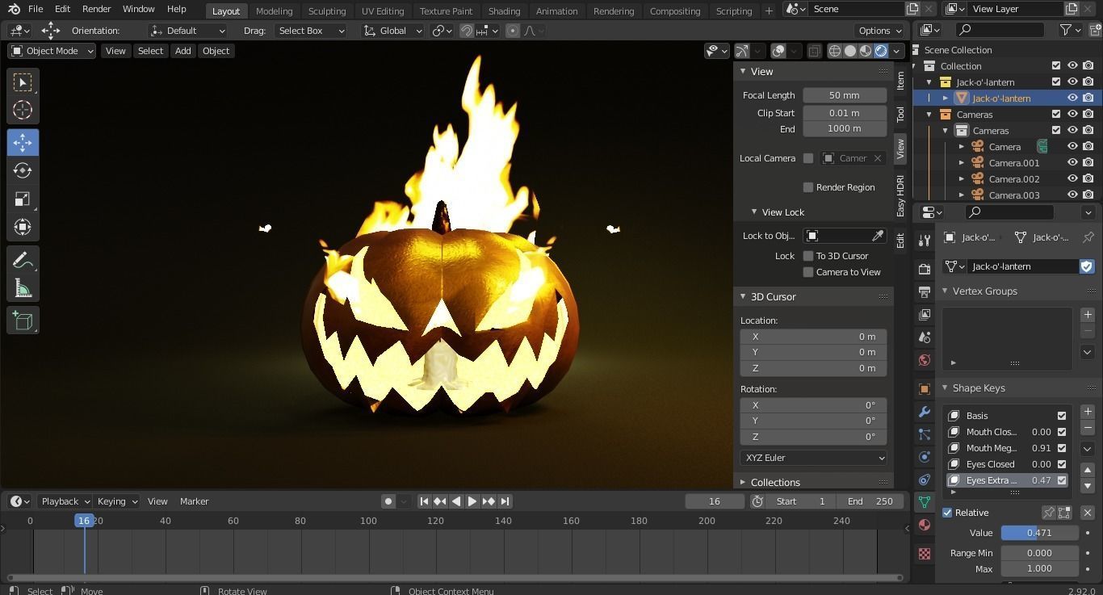This screenshot has width=1103, height=595.
Task: Select the Transform tool
Action: click(x=23, y=227)
